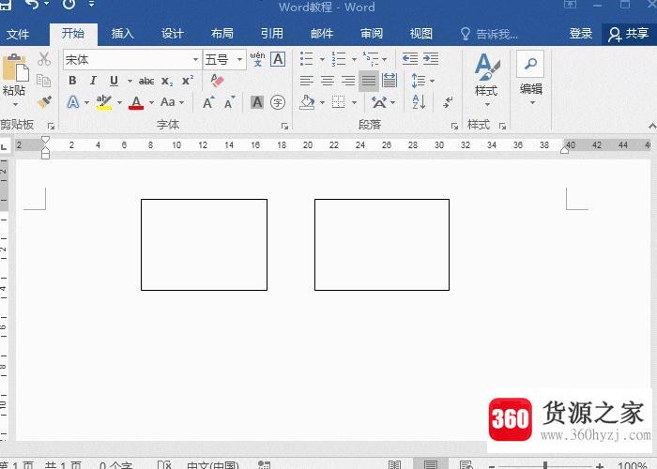Click the character border icon
Screen dimensions: 657x469
[x=278, y=59]
